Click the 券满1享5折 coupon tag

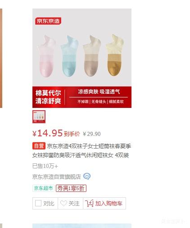(x=71, y=188)
